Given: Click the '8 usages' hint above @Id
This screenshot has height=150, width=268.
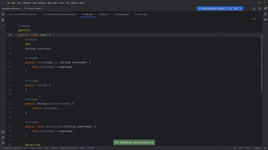Looking at the screenshot, I should coord(31,40).
